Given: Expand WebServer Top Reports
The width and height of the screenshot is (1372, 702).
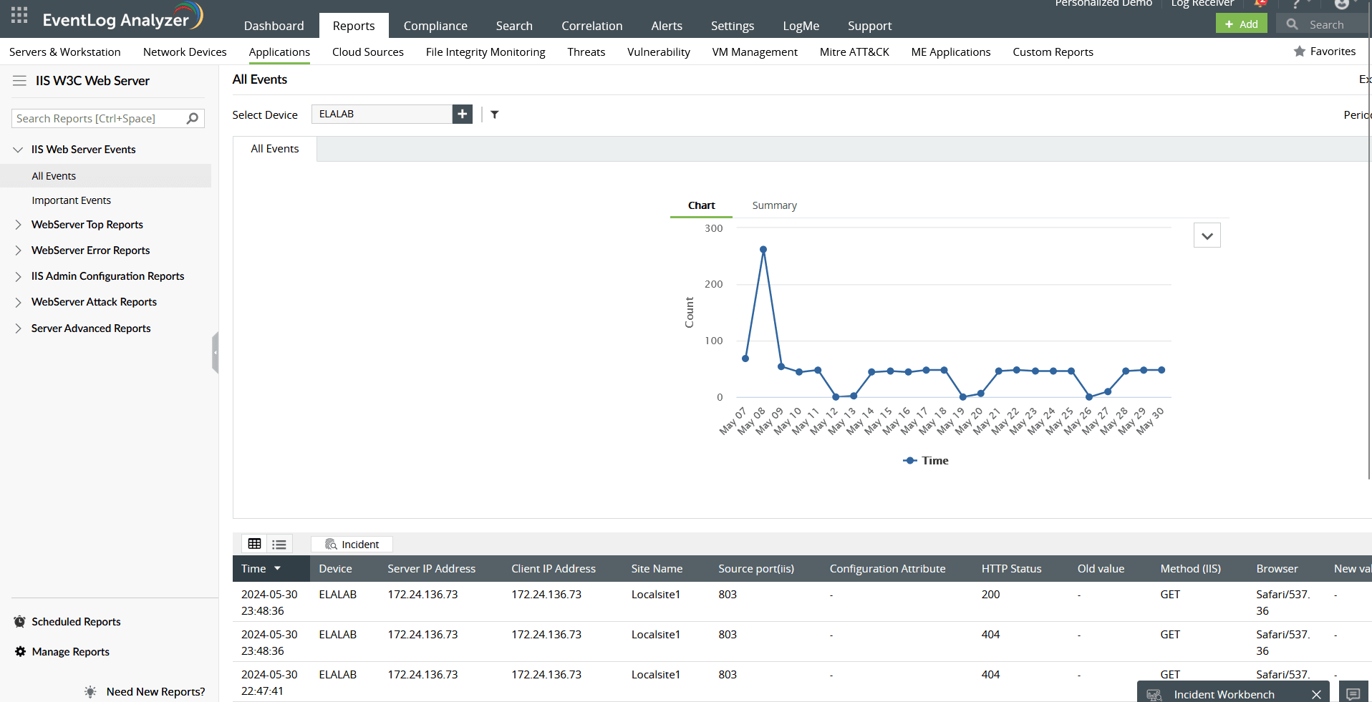Looking at the screenshot, I should (x=18, y=225).
